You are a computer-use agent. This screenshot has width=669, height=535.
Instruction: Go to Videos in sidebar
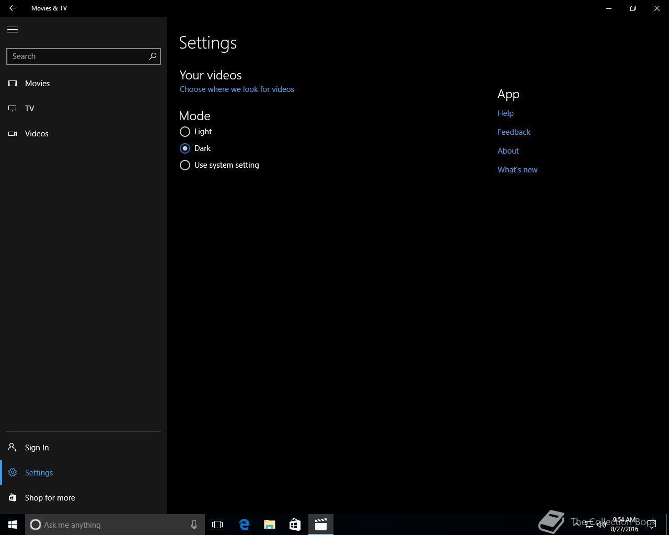[37, 134]
